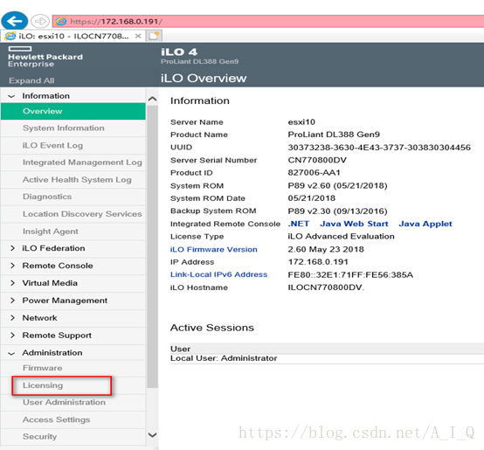Click System ROM Date value 05/21/2018
The image size is (484, 450).
tap(312, 198)
